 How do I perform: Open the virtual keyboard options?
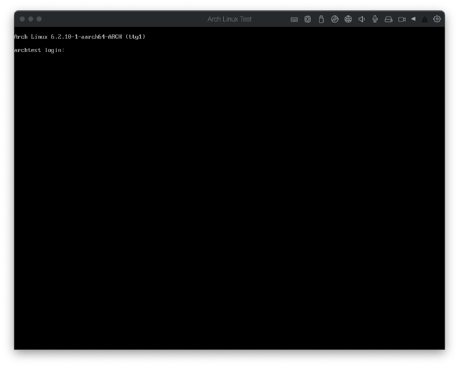[294, 19]
